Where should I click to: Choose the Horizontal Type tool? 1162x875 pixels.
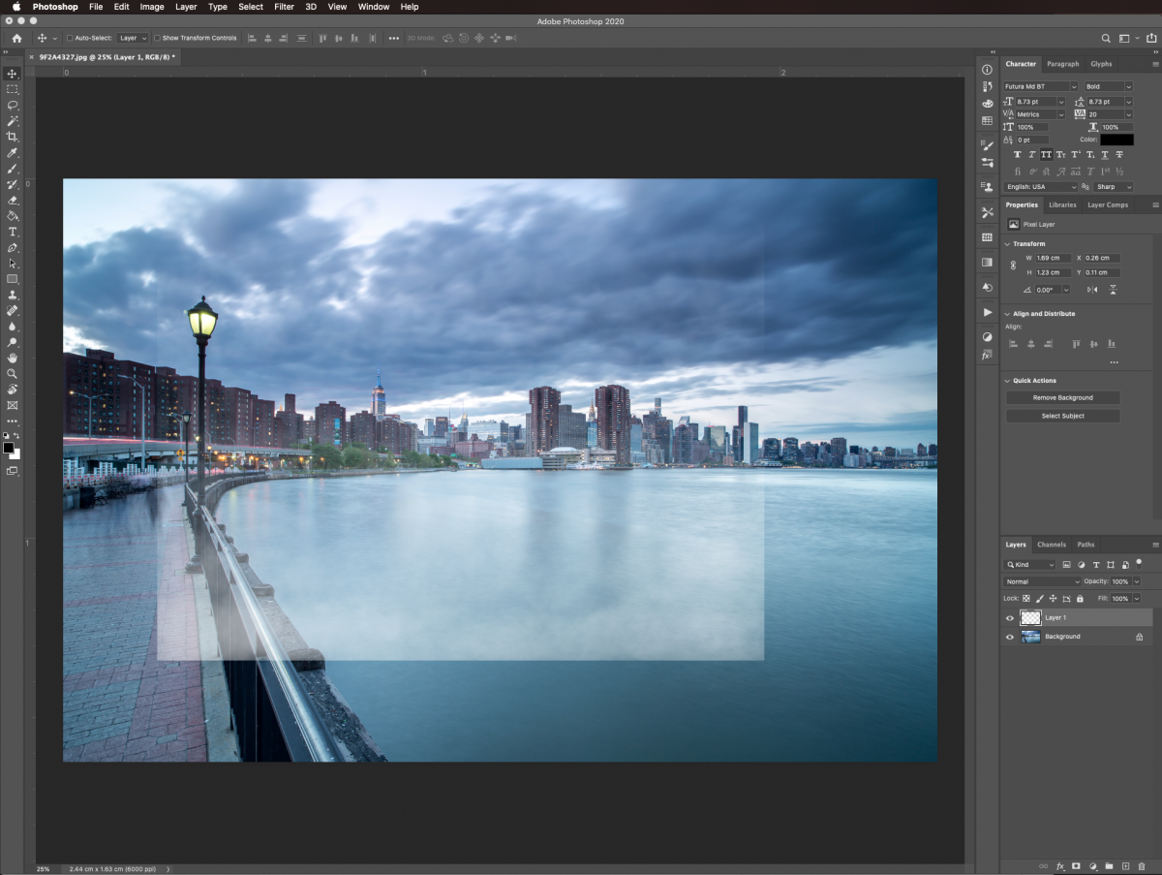(13, 232)
